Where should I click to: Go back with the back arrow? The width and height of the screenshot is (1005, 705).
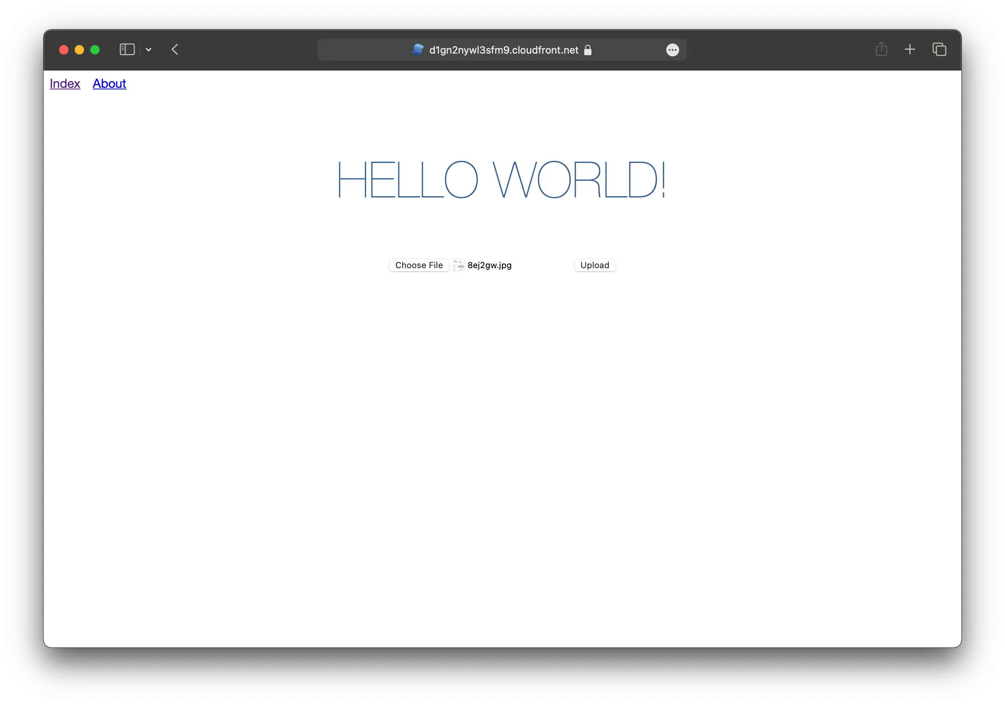175,49
